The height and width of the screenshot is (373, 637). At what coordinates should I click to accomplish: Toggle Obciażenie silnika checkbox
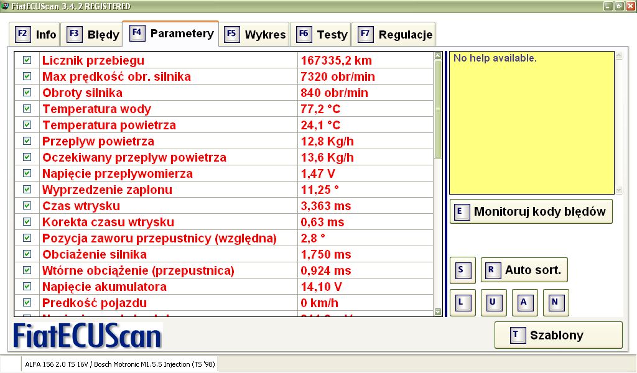(x=27, y=254)
